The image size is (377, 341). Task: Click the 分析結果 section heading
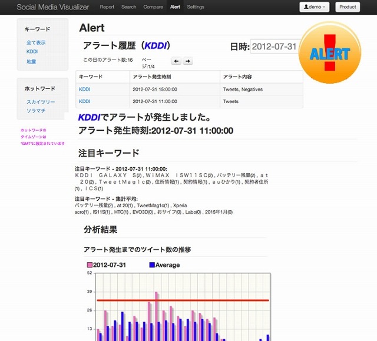tap(101, 230)
